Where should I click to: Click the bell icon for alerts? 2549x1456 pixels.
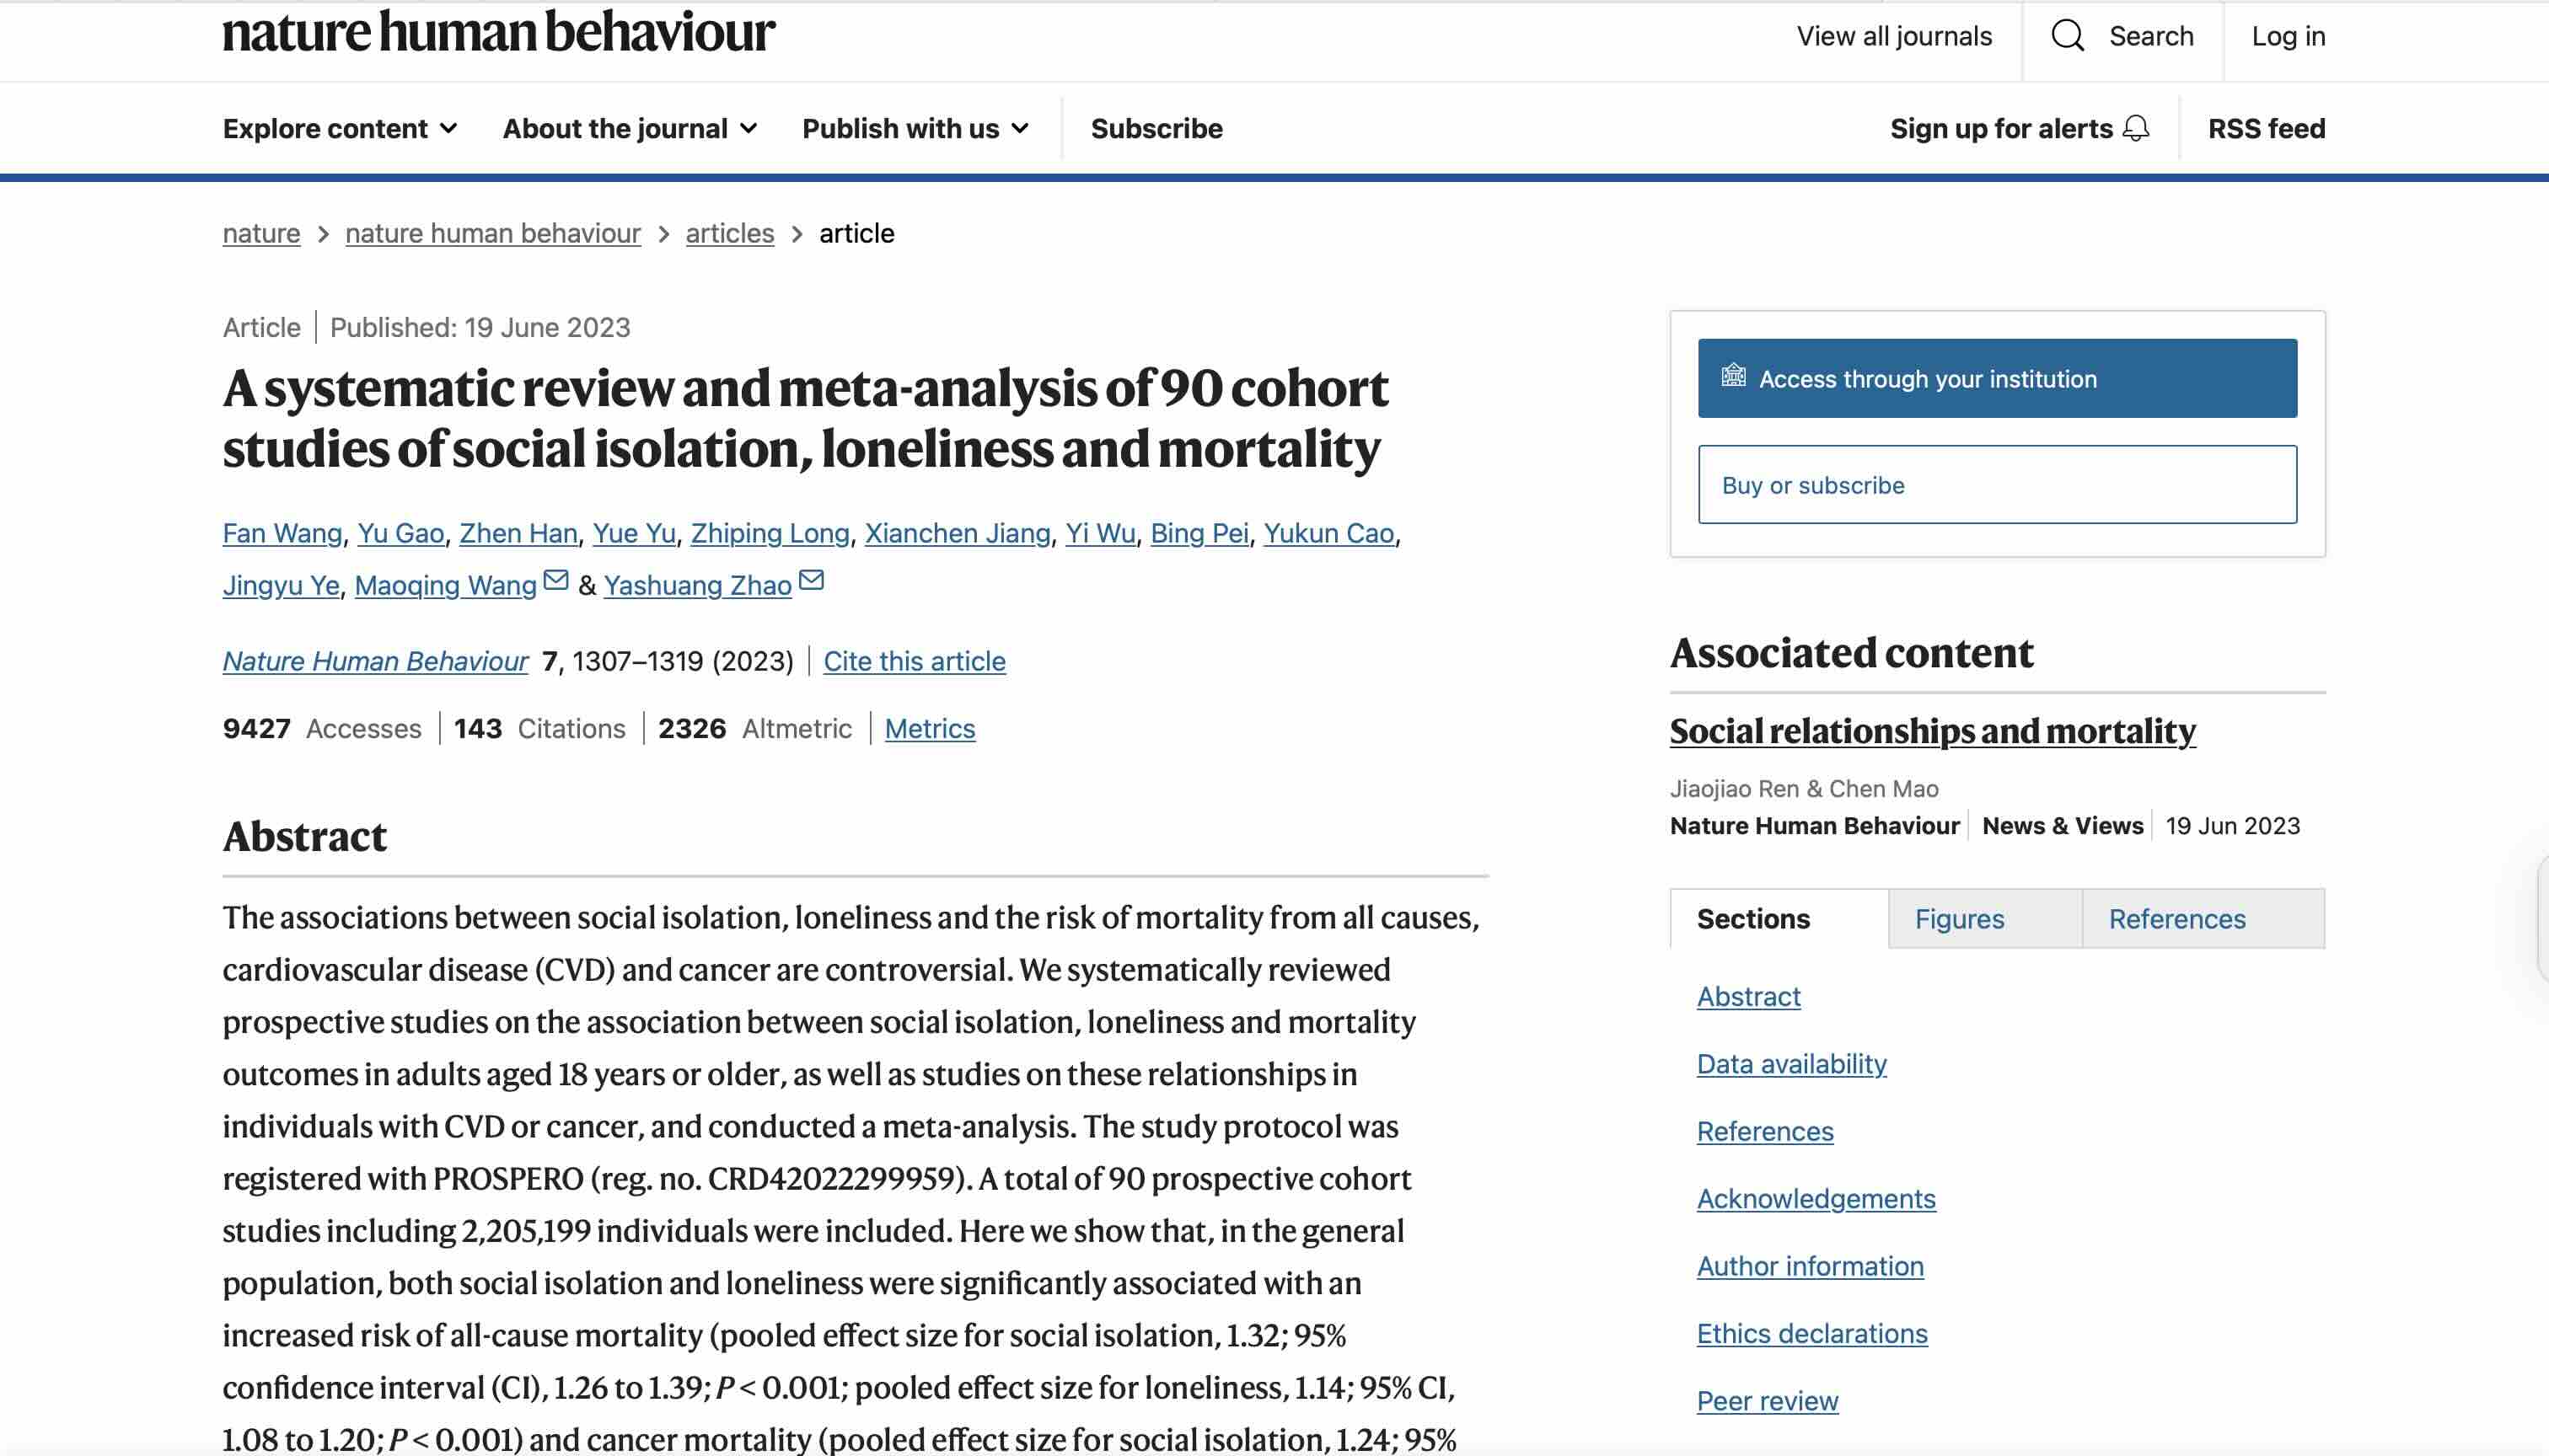coord(2136,130)
